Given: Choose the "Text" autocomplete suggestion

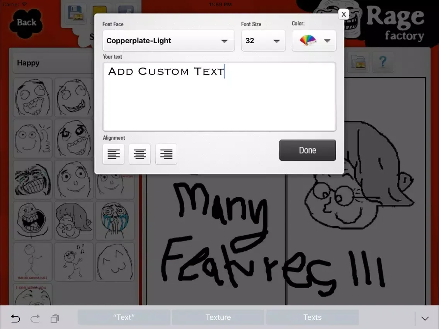Looking at the screenshot, I should point(124,317).
